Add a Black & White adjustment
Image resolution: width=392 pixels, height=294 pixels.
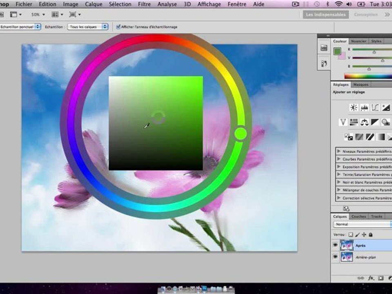click(x=375, y=122)
